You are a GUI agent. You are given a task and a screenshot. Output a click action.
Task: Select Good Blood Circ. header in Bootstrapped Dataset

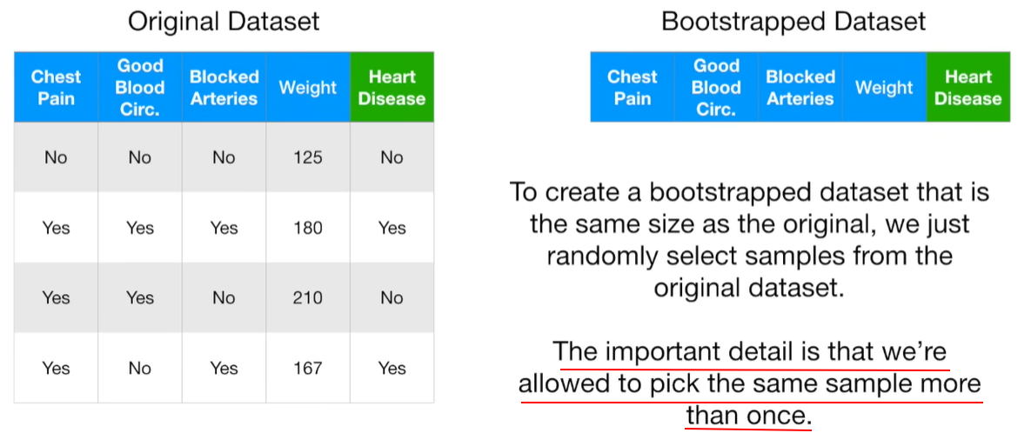coord(716,88)
